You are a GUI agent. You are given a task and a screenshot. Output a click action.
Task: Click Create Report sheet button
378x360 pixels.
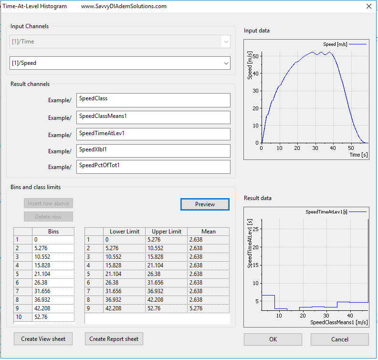pos(114,339)
